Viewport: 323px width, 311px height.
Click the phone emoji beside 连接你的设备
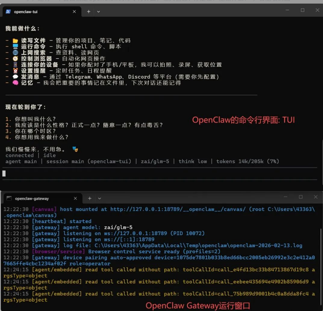[15, 64]
